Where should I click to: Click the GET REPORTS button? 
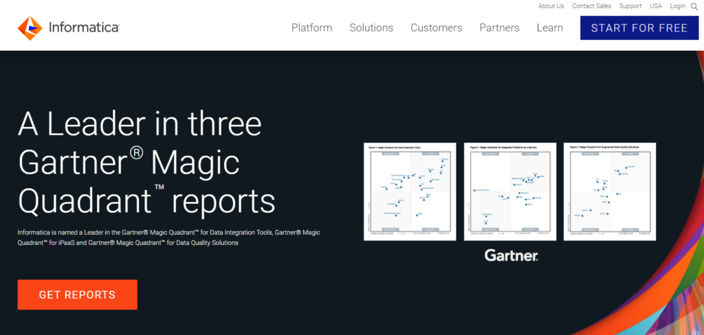coord(77,294)
